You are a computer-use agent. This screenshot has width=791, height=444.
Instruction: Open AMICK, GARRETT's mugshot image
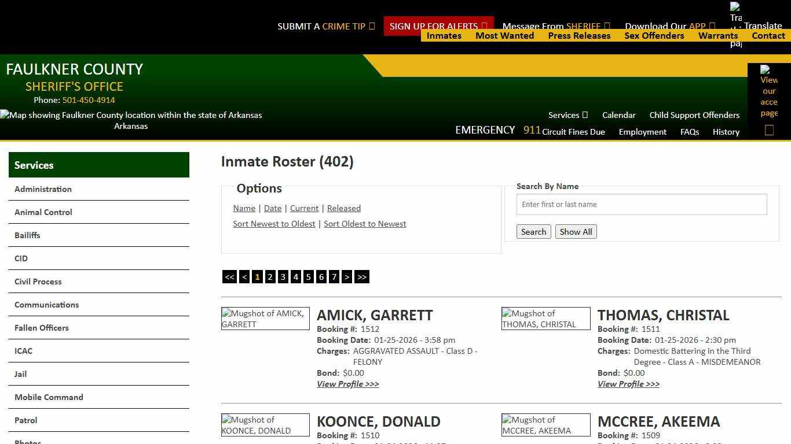point(265,318)
